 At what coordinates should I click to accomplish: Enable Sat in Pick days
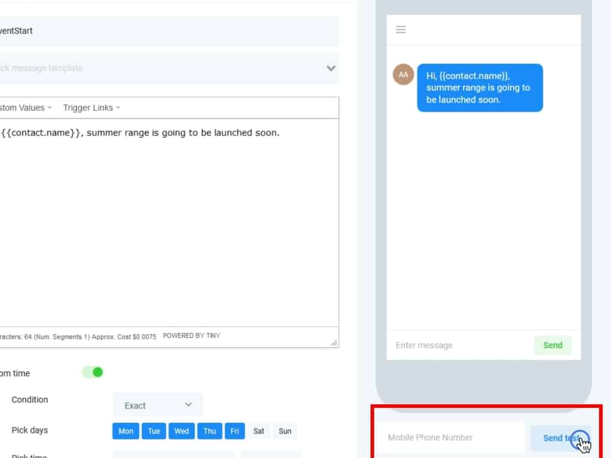[x=259, y=431]
